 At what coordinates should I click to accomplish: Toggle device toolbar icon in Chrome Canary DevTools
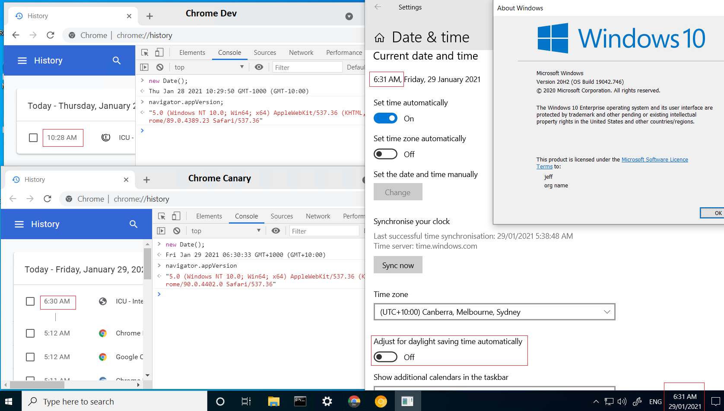tap(176, 216)
